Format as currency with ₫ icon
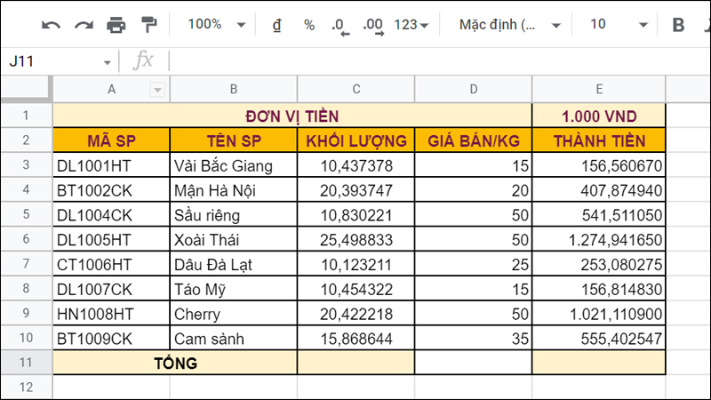This screenshot has height=400, width=711. pyautogui.click(x=276, y=25)
